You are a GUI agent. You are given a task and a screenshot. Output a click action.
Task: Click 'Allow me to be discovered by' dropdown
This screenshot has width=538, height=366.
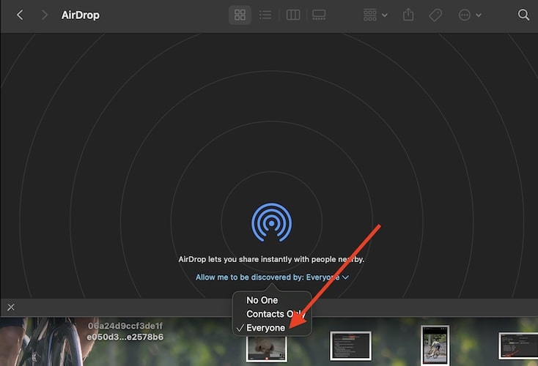(272, 277)
